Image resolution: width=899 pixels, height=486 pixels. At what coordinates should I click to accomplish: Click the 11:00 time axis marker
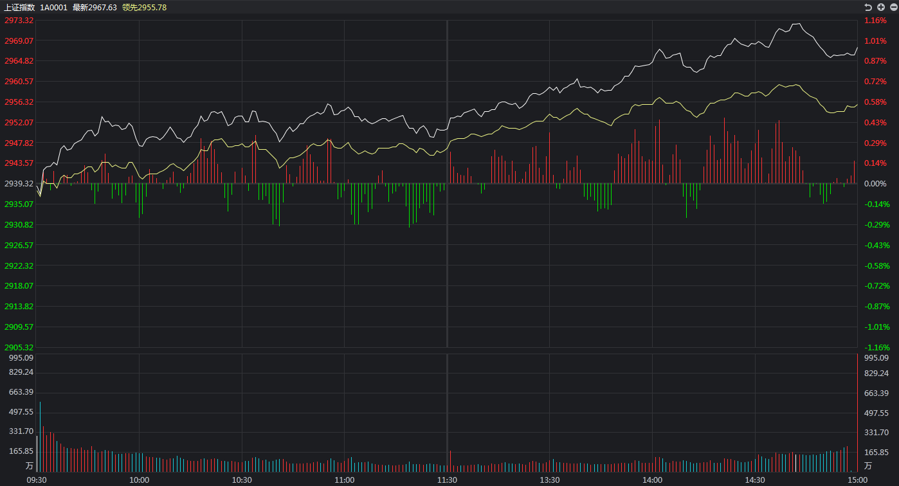tap(344, 480)
